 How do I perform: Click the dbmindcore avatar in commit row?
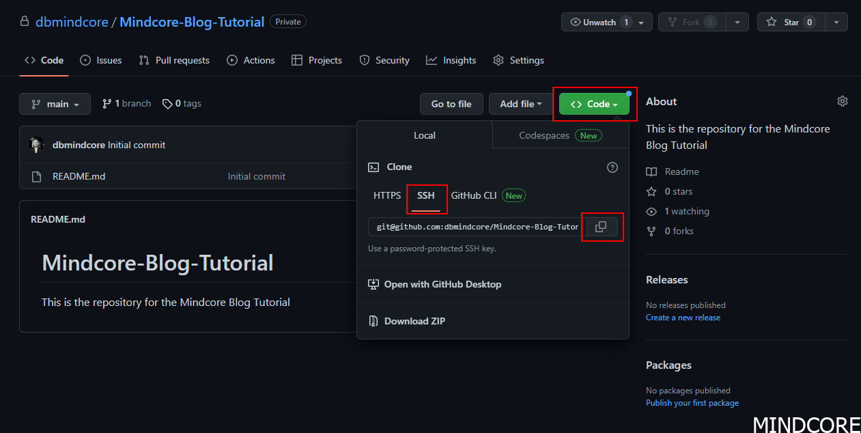[36, 145]
